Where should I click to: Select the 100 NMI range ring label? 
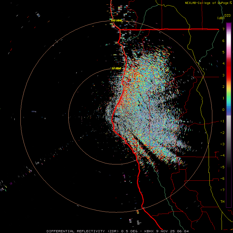point(117,20)
